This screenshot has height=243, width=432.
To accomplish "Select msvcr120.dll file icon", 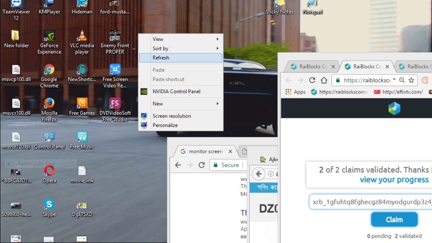I will click(x=16, y=140).
